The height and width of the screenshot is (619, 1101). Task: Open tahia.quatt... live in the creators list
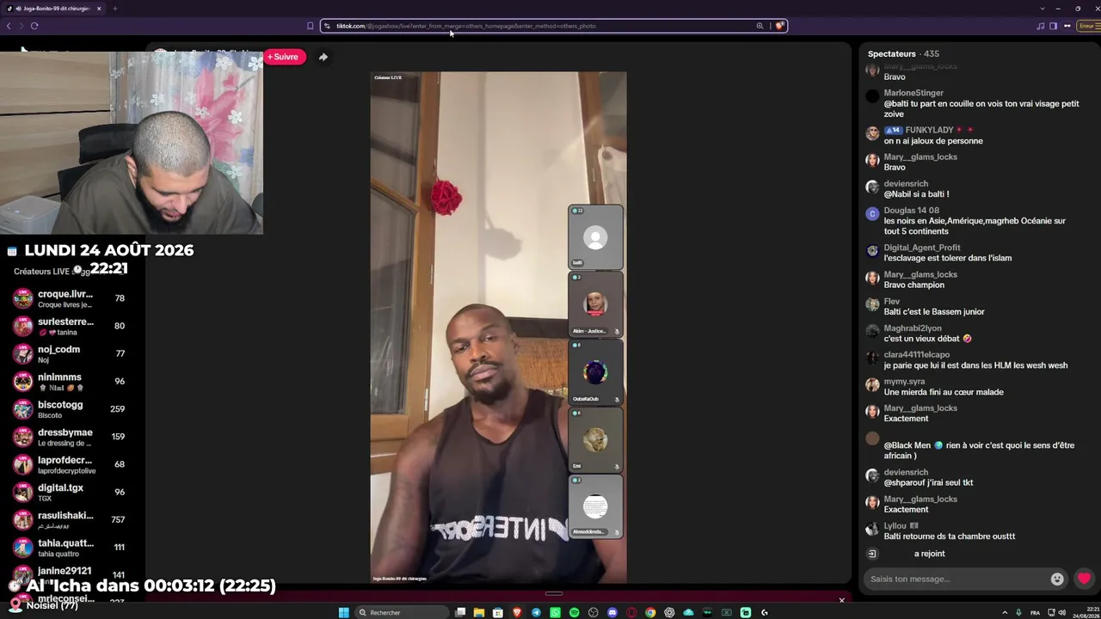point(71,547)
